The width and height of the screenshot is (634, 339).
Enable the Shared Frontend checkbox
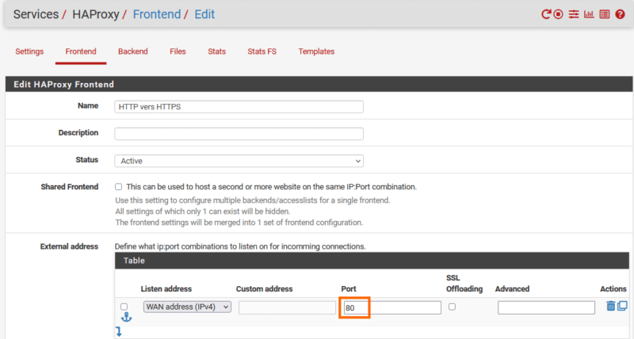click(119, 187)
